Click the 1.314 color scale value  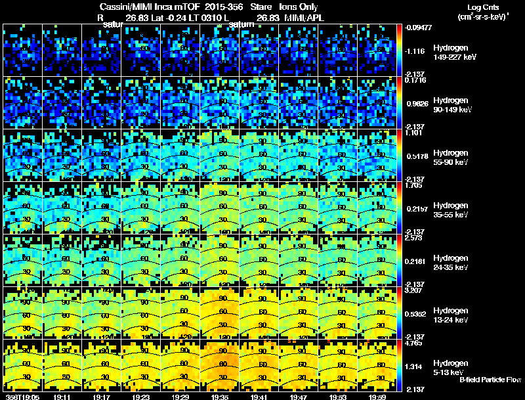point(413,367)
